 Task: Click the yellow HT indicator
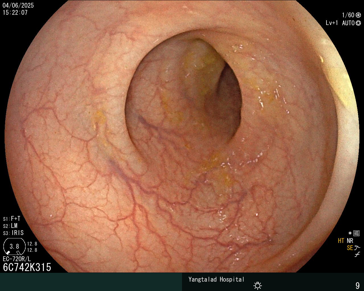point(341,241)
